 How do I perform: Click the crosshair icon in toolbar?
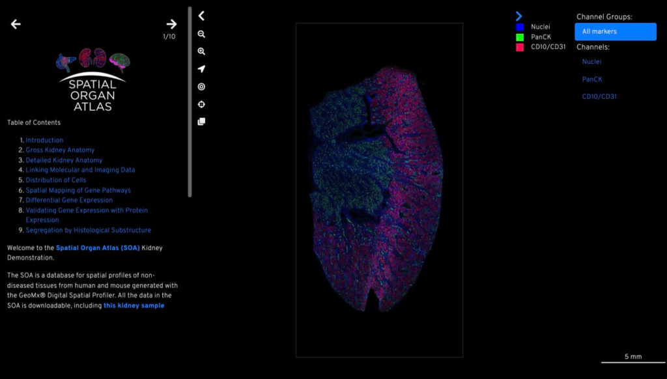coord(201,104)
